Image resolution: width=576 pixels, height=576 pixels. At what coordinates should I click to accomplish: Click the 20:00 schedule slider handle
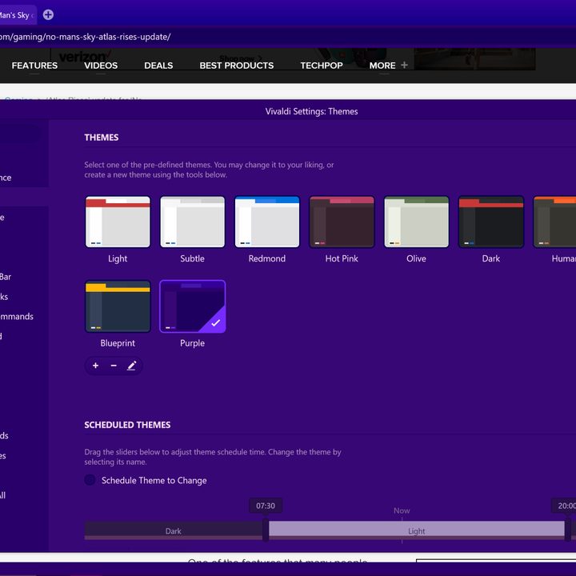coord(567,530)
